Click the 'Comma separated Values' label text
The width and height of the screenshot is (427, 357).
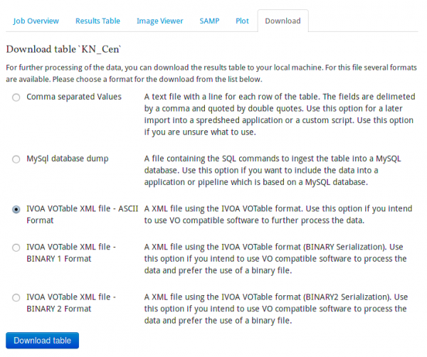[73, 96]
